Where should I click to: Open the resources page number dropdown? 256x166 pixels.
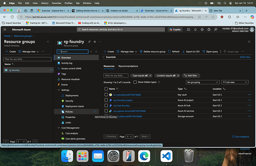pos(129,136)
